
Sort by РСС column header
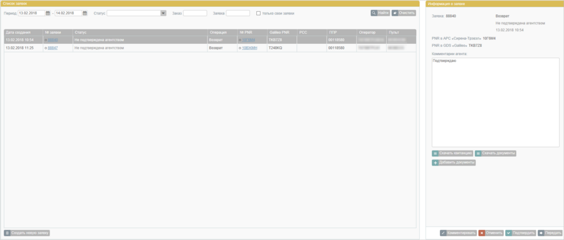pos(312,32)
